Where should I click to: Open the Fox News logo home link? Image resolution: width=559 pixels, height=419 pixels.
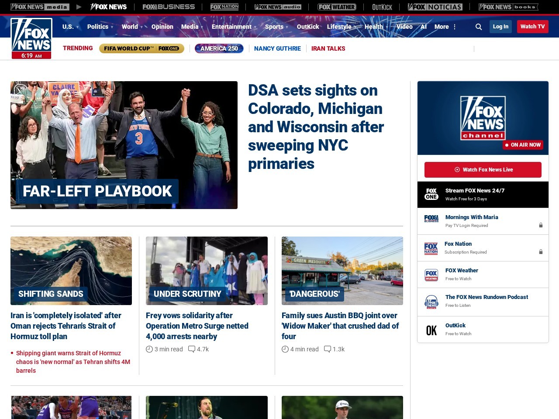(31, 38)
